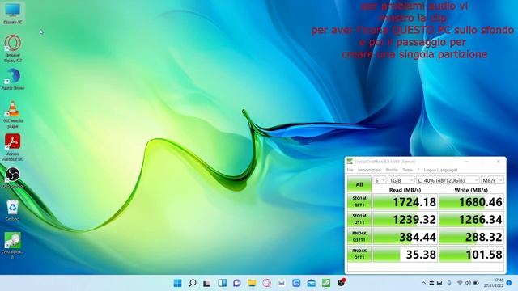This screenshot has height=291, width=518.
Task: Open clock and date in the taskbar
Action: 494,283
